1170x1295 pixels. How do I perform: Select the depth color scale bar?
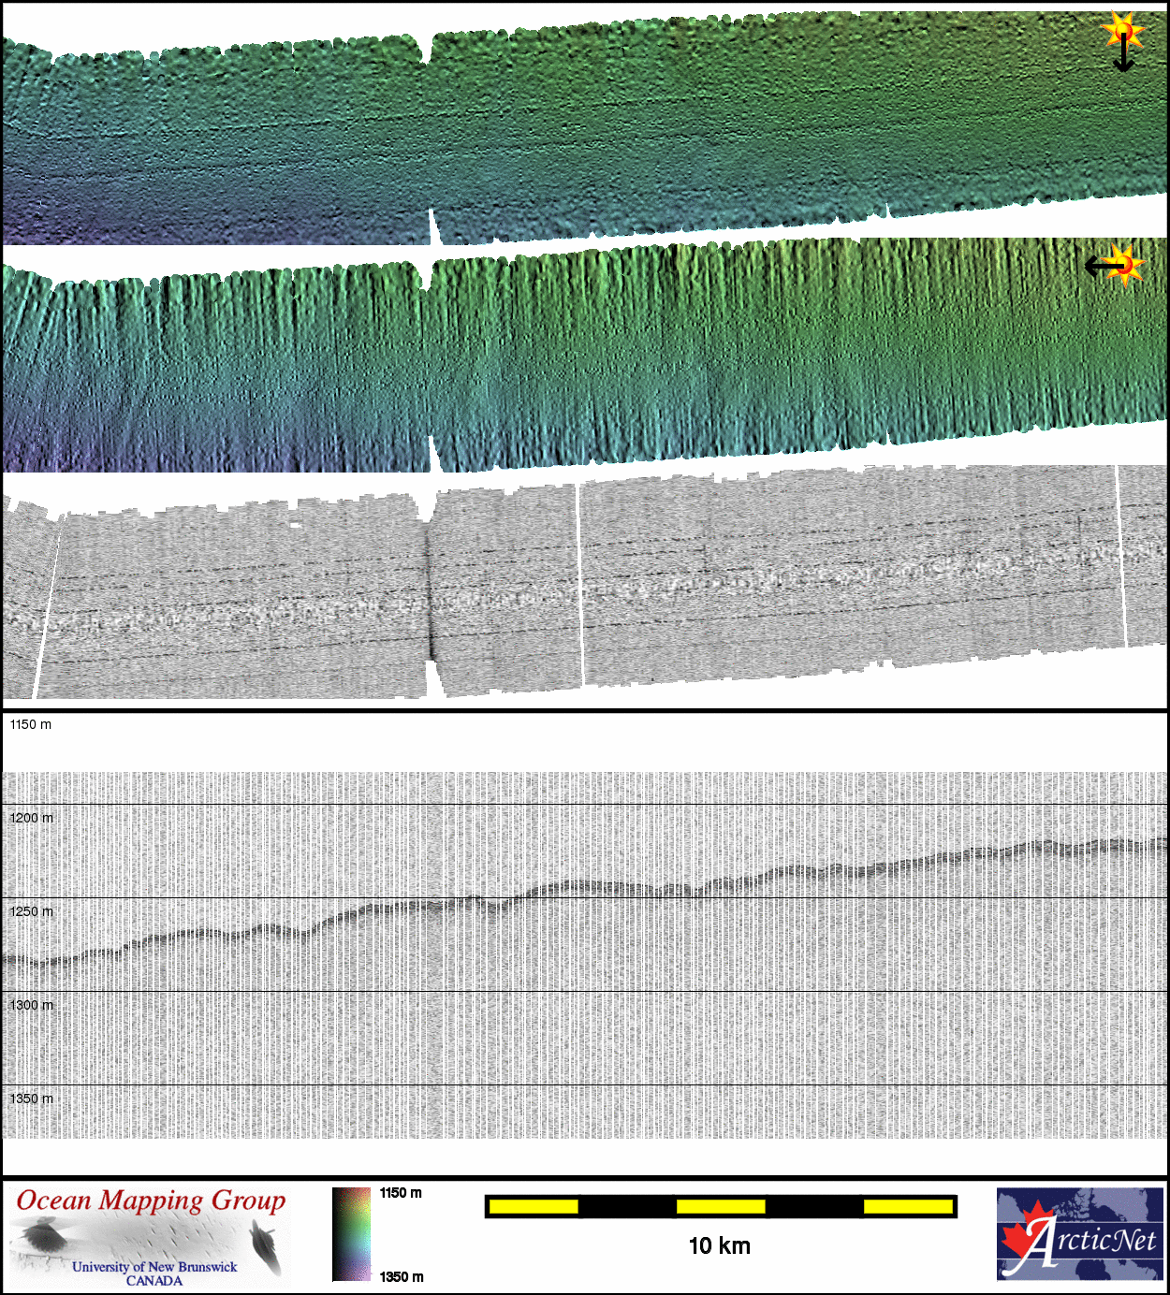click(x=351, y=1234)
